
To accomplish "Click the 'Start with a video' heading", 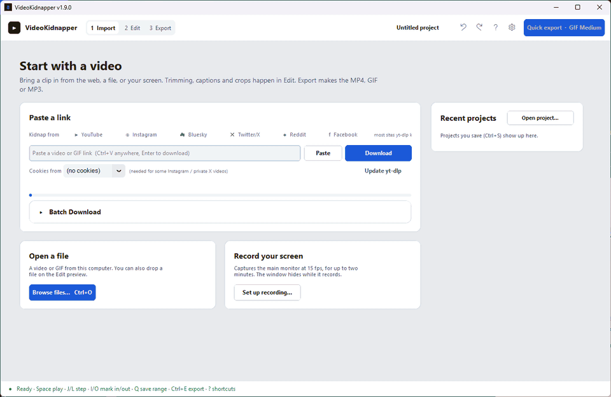I will coord(71,66).
